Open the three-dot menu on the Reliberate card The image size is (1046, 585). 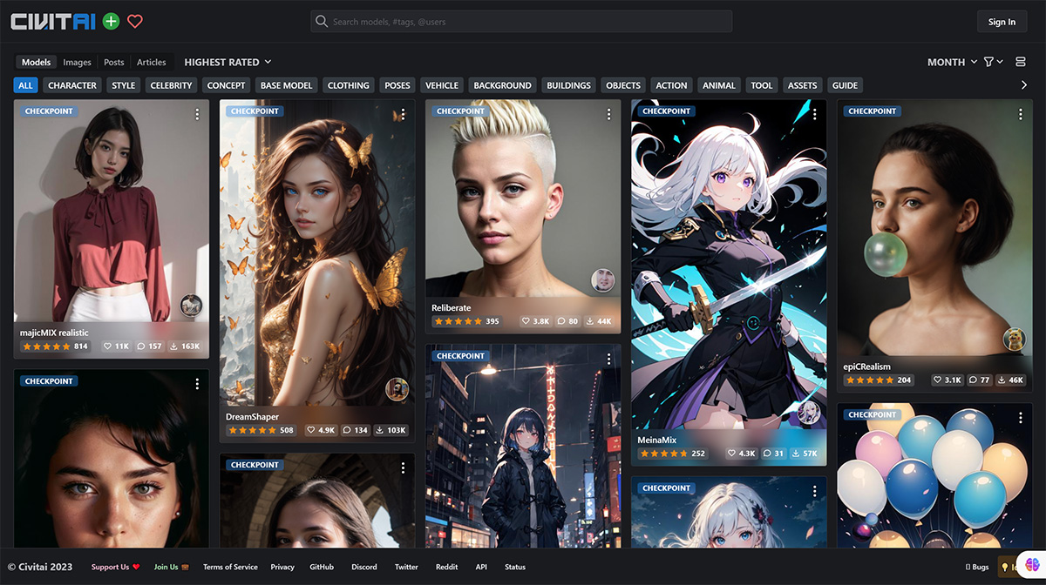pyautogui.click(x=608, y=113)
